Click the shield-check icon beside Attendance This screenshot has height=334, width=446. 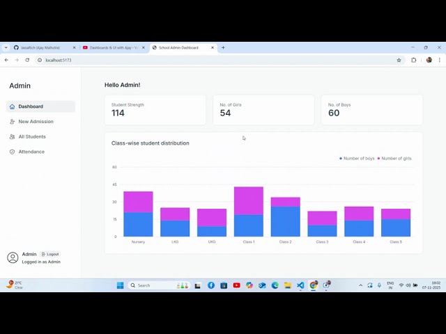click(12, 152)
